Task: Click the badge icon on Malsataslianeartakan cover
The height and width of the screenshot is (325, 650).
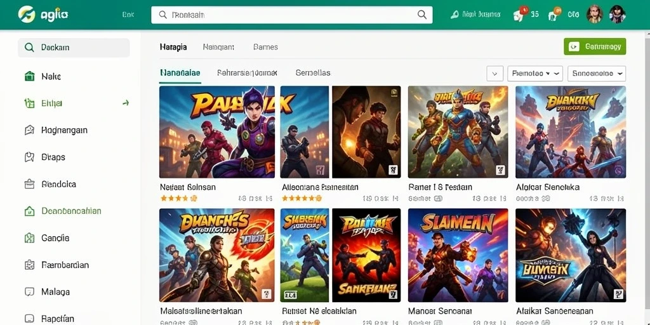Action: tap(267, 294)
